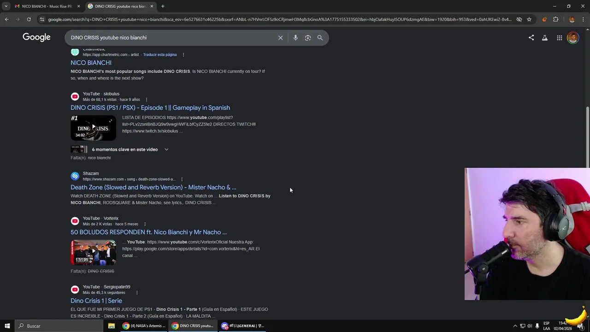Click the address bar URL field
Viewport: 590px width, 332px height.
pyautogui.click(x=279, y=19)
